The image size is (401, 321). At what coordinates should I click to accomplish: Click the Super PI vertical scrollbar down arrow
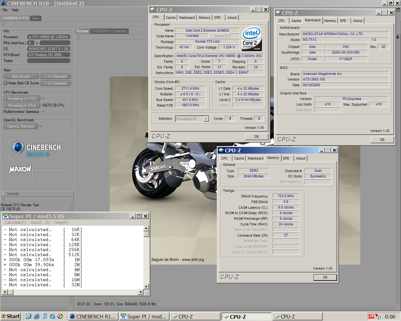pos(146,287)
